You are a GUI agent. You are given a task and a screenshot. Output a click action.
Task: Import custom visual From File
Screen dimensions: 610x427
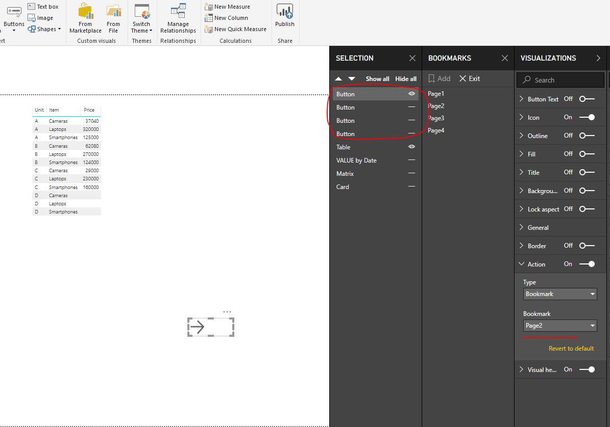coord(113,18)
